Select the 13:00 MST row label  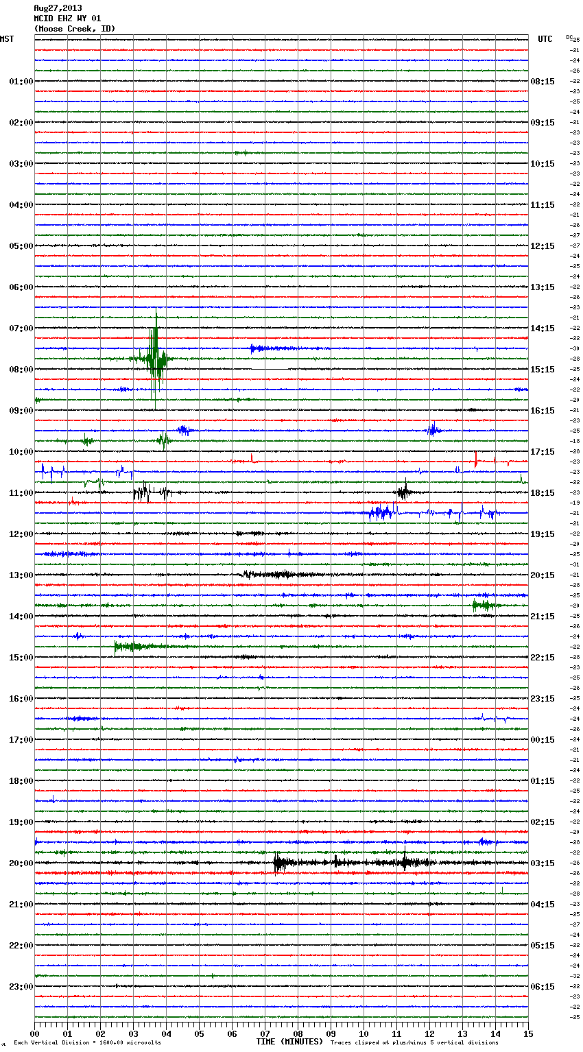click(x=21, y=575)
